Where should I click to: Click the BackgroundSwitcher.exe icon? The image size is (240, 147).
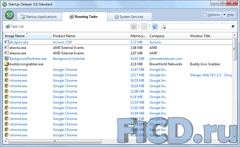[7, 58]
